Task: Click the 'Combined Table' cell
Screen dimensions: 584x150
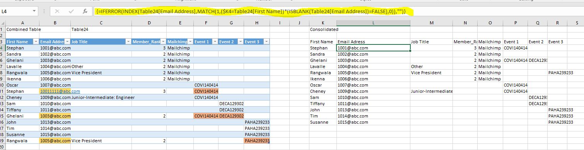Action: 22,29
